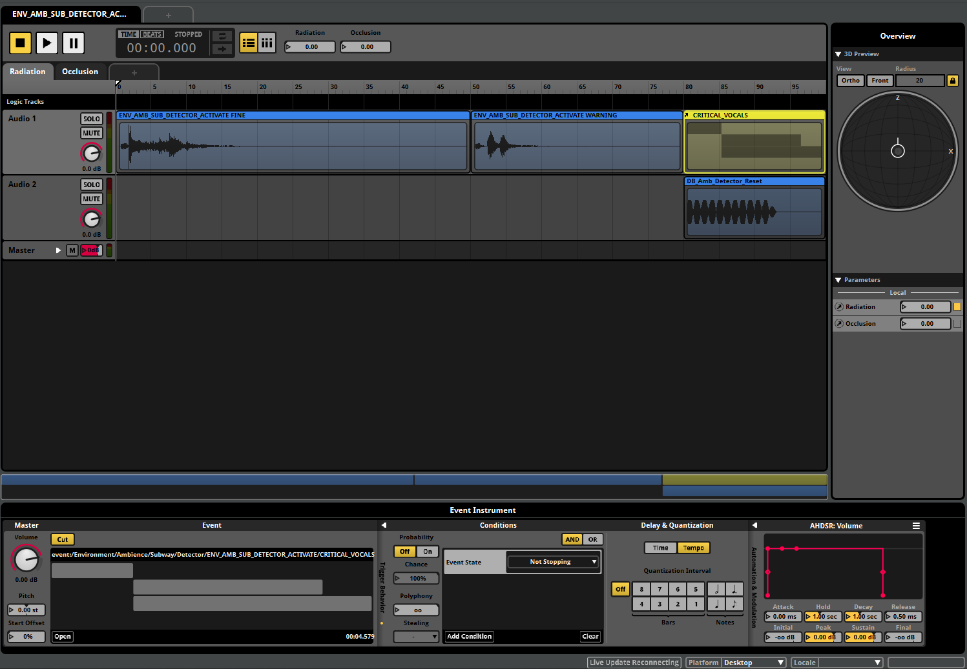Click the Ortho view button
The height and width of the screenshot is (669, 967).
[x=851, y=81]
